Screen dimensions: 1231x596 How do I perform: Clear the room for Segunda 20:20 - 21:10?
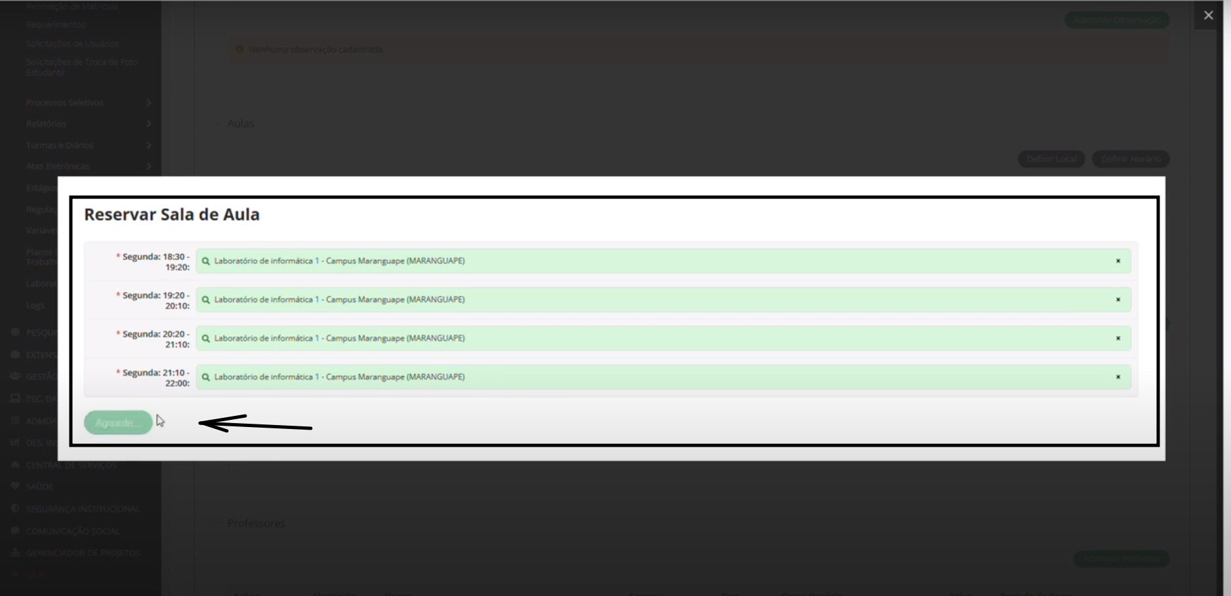click(x=1118, y=339)
